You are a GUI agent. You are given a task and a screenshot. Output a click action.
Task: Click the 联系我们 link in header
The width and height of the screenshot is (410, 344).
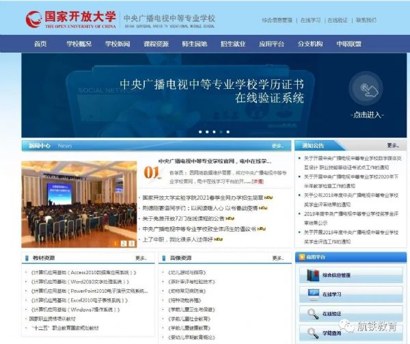click(371, 21)
